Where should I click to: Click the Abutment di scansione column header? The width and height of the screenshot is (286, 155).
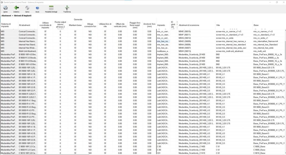point(188,25)
